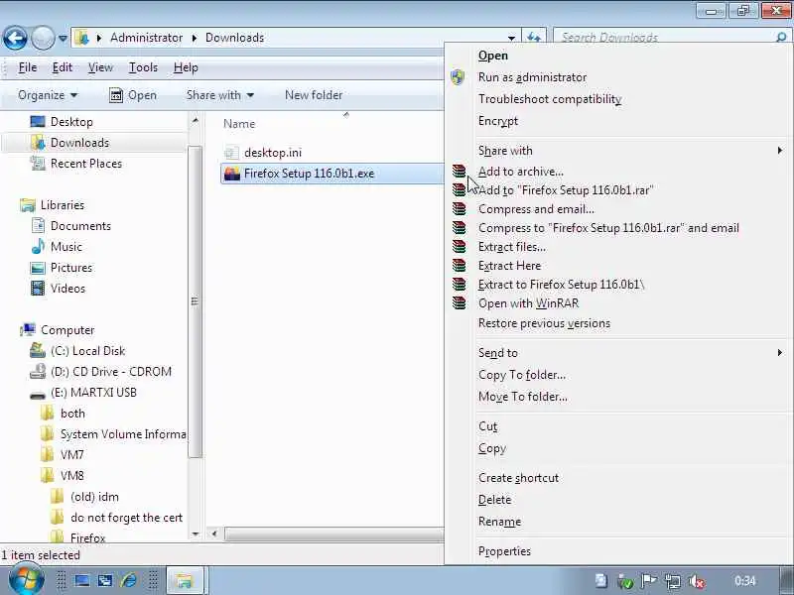Click the (D:) CD Drive icon
The height and width of the screenshot is (595, 794).
click(x=38, y=371)
